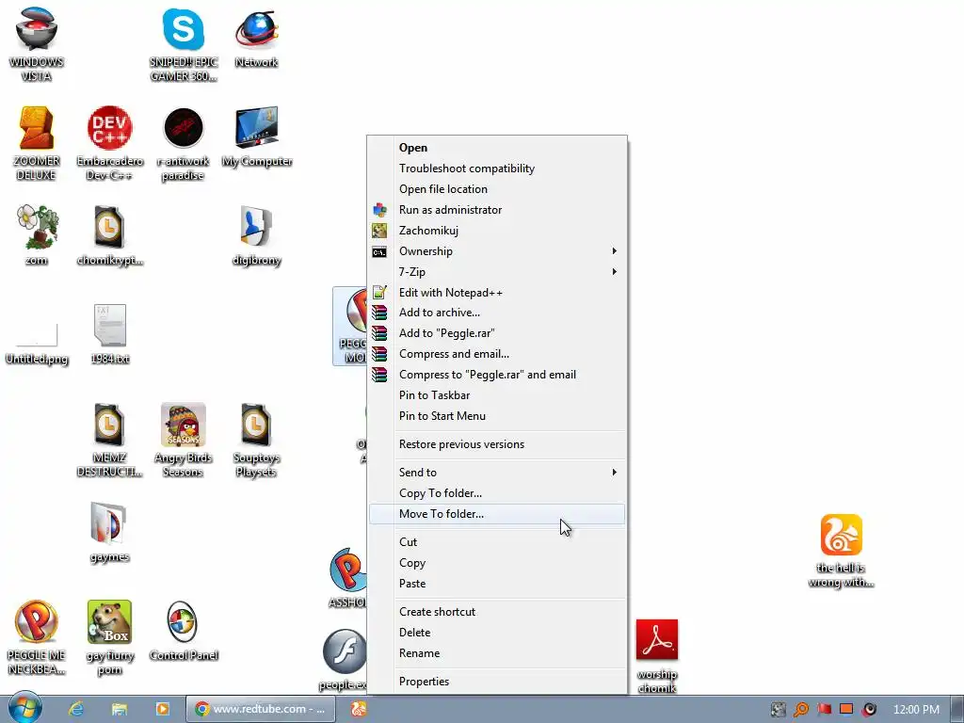Choose Copy in the context menu
This screenshot has width=964, height=723.
[x=497, y=563]
